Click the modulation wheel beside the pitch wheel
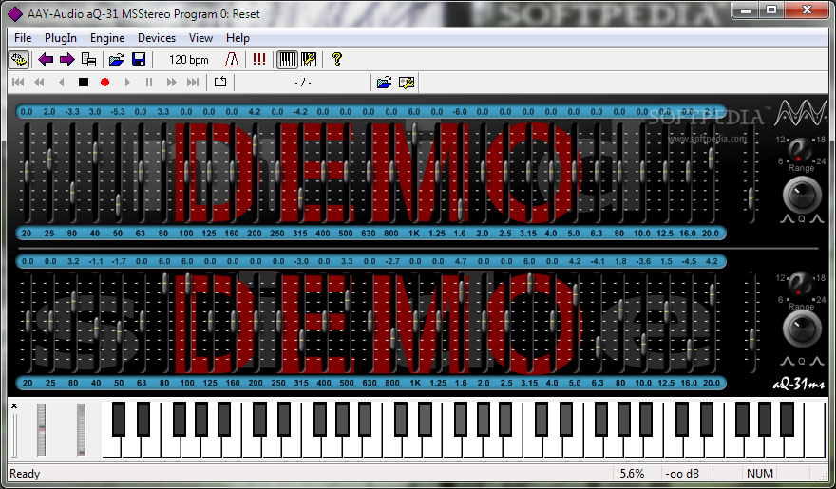The width and height of the screenshot is (836, 489). tap(81, 430)
